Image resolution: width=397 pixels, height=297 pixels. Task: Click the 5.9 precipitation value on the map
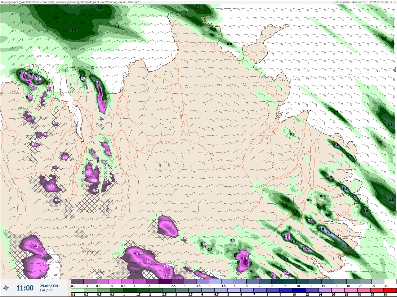point(322,229)
